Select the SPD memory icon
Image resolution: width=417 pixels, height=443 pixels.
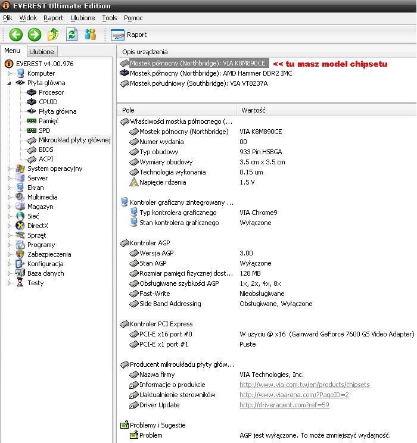pos(32,130)
